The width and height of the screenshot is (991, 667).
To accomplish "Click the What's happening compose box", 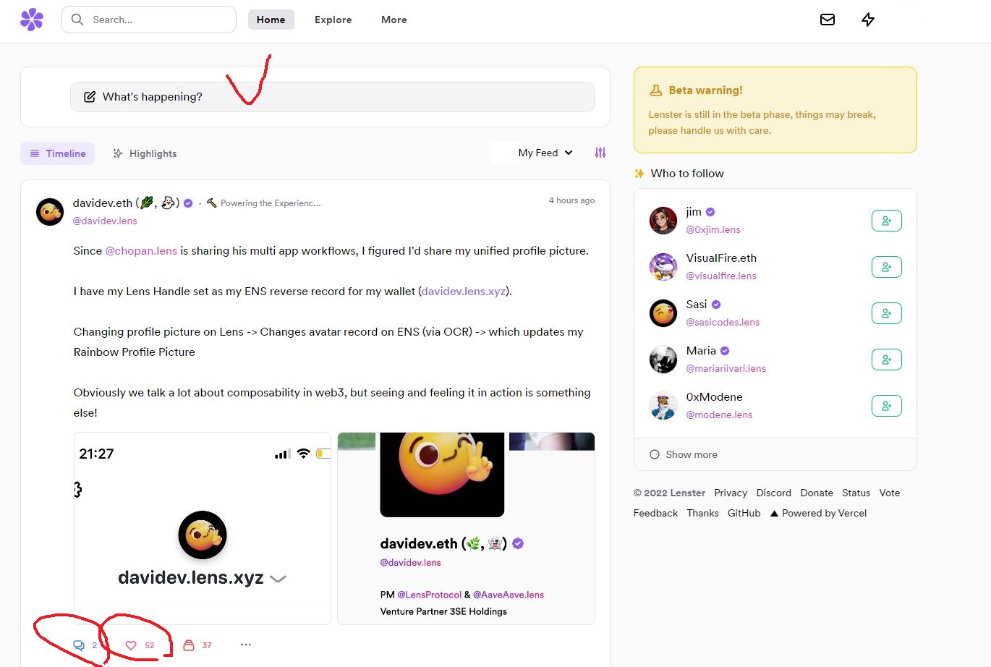I will point(333,97).
